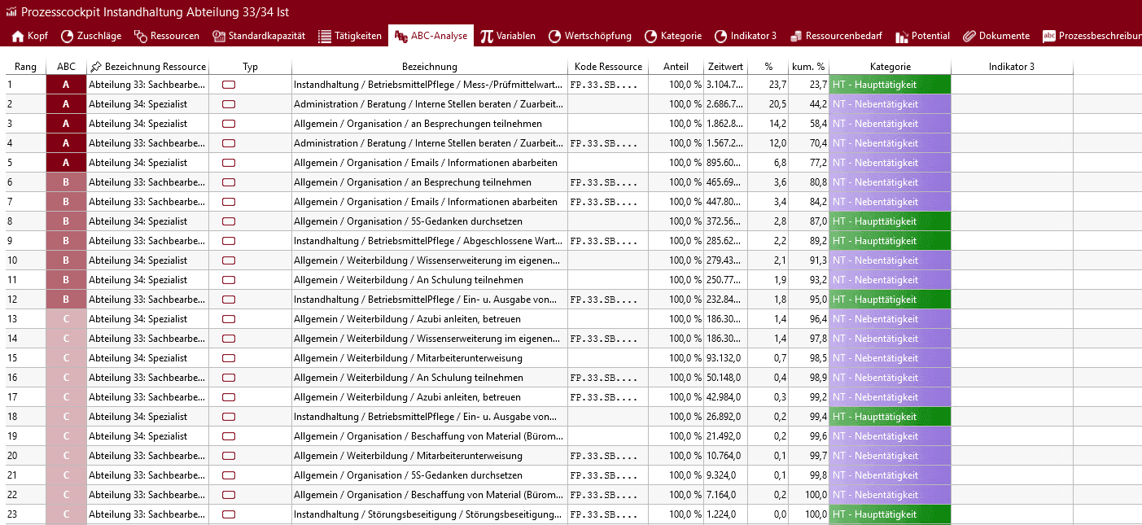
Task: Sort by the kum. % column header
Action: [x=807, y=67]
